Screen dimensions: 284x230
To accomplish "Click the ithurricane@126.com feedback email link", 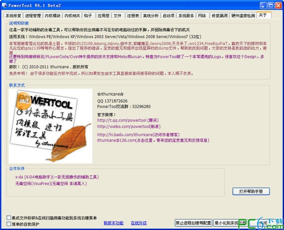I will point(153,140).
